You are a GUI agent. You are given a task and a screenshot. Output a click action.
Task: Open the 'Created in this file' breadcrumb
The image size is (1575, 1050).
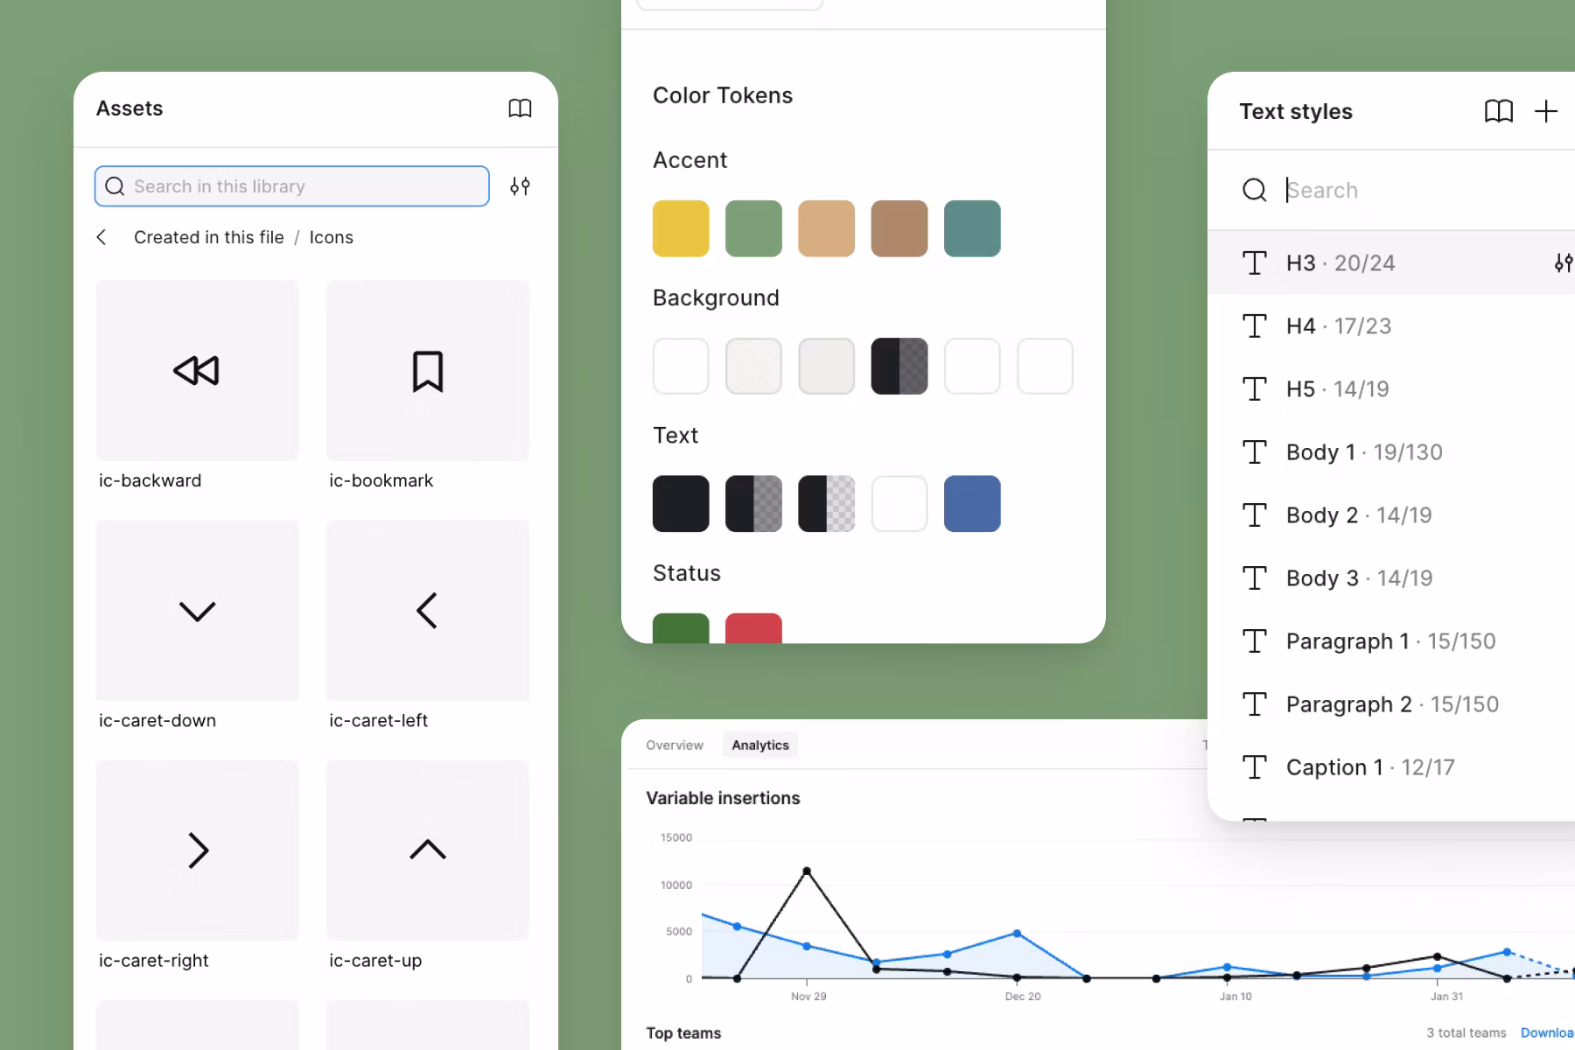click(x=208, y=237)
